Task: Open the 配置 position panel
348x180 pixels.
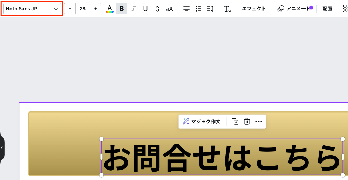Action: tap(327, 9)
